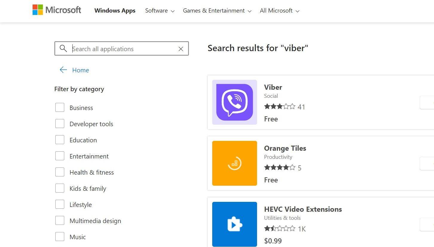The width and height of the screenshot is (434, 247).
Task: Click the $0.99 price label
Action: (273, 241)
